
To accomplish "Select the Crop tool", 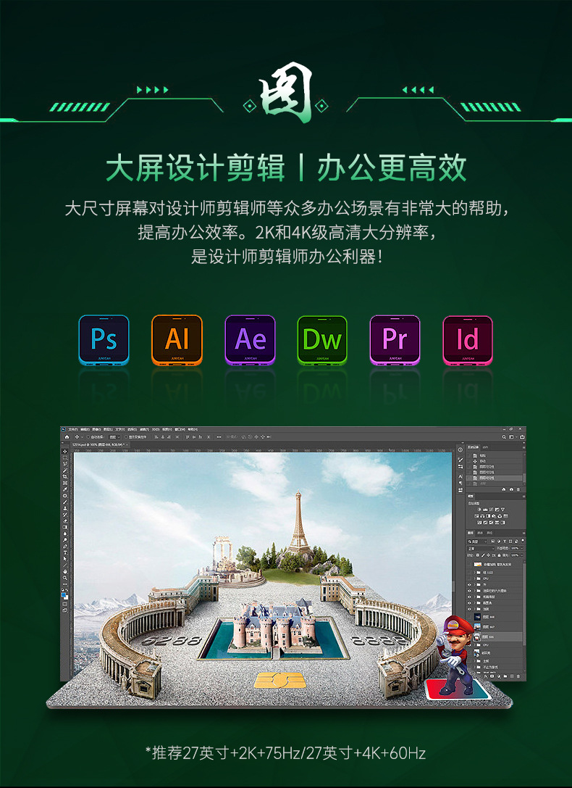I will point(64,476).
